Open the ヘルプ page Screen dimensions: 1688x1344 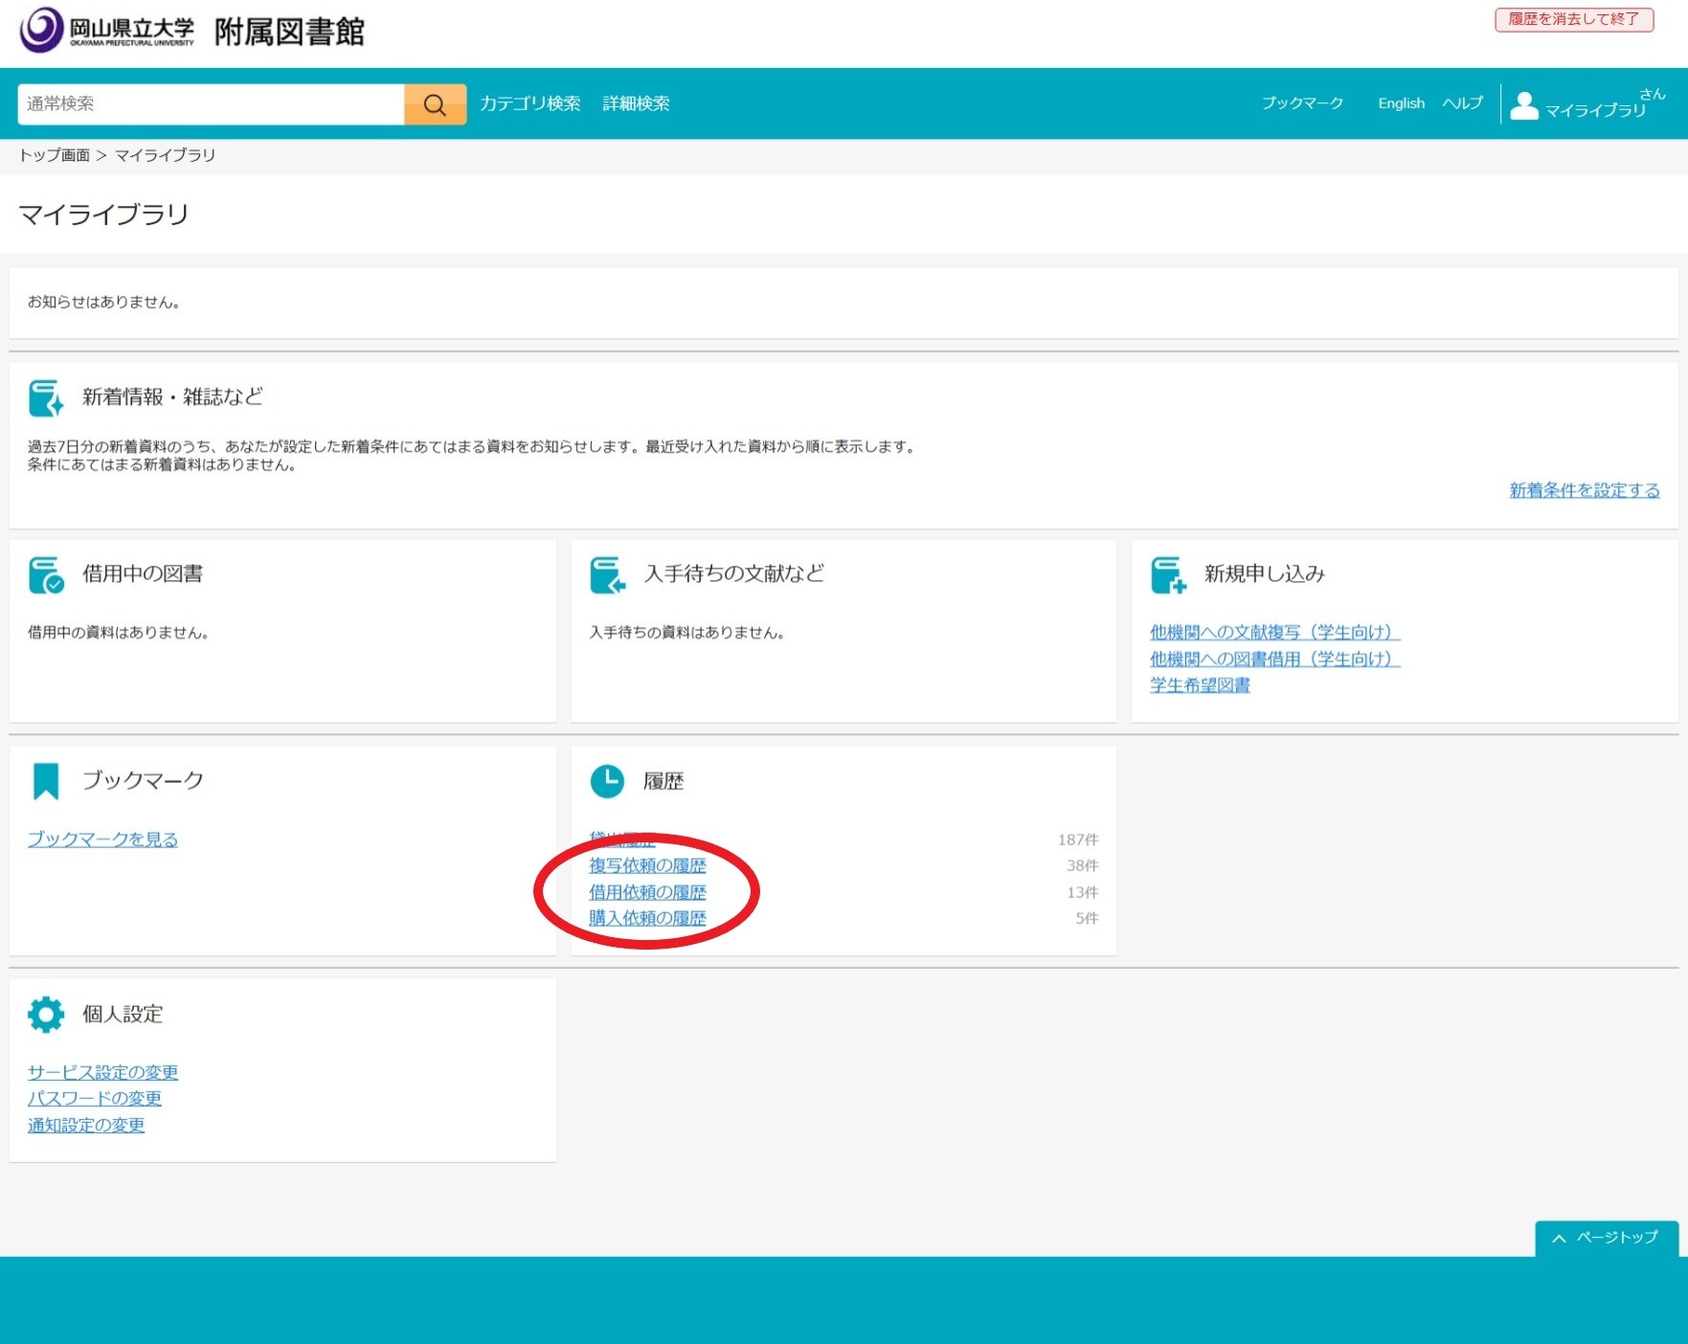[1462, 103]
